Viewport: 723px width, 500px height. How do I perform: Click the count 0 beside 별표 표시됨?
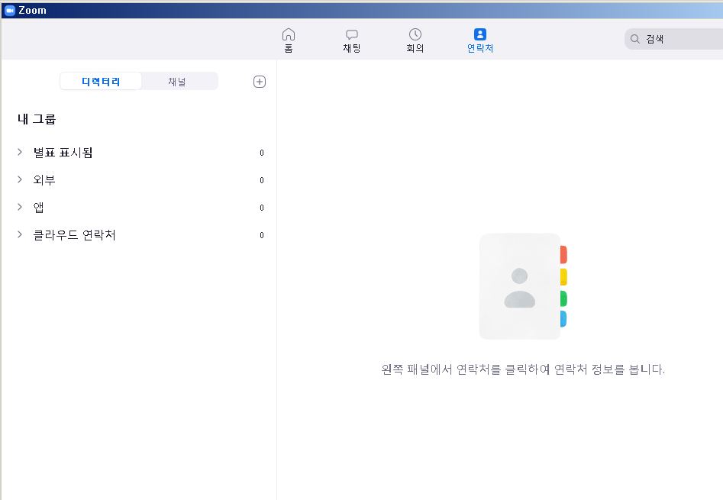[261, 153]
